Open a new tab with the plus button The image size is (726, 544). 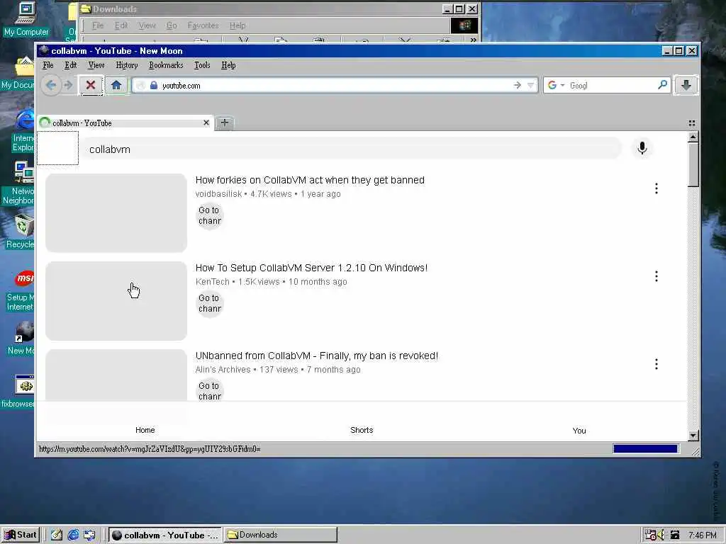click(x=225, y=123)
